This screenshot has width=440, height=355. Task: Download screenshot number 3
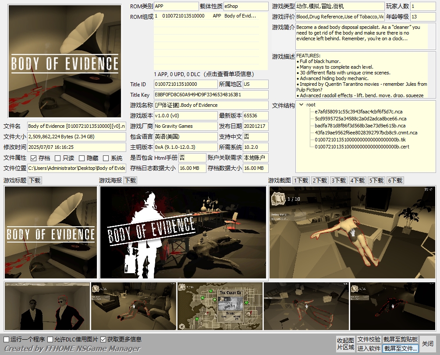point(339,180)
